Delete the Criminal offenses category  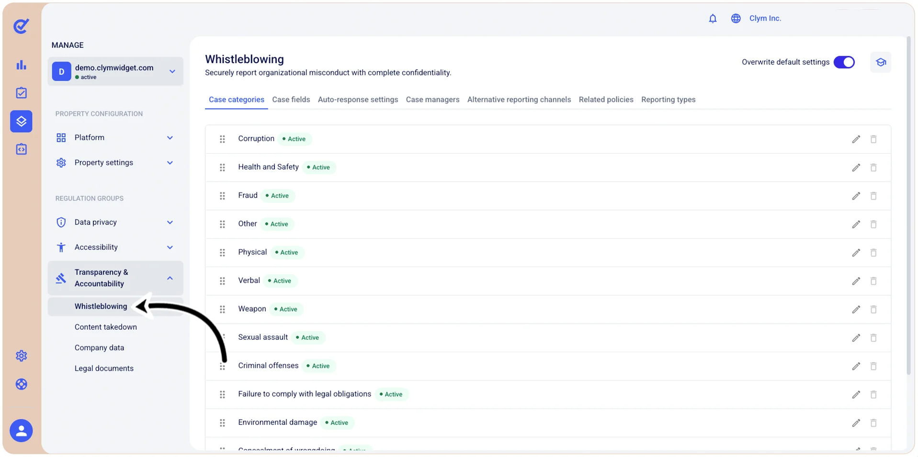tap(873, 366)
